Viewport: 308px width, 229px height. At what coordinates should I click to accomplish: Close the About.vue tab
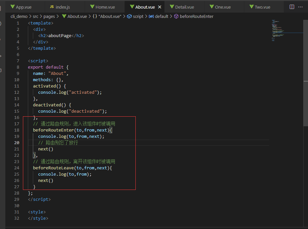click(x=160, y=7)
